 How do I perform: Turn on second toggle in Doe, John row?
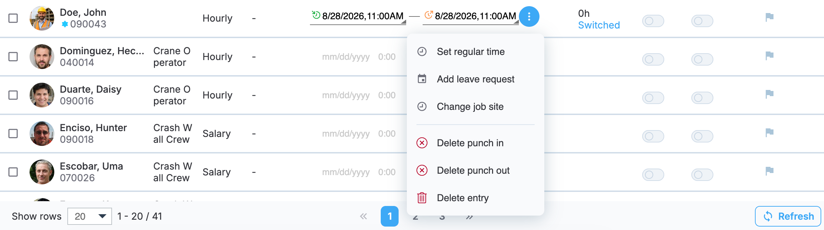[702, 21]
